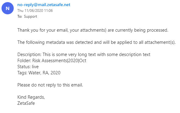This screenshot has width=180, height=113.
Task: Click the Support recipient name
Action: [x=30, y=16]
